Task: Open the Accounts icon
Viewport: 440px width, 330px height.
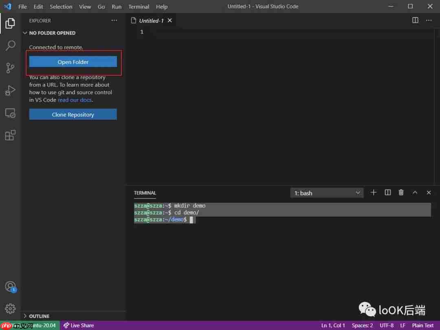Action: tap(10, 286)
